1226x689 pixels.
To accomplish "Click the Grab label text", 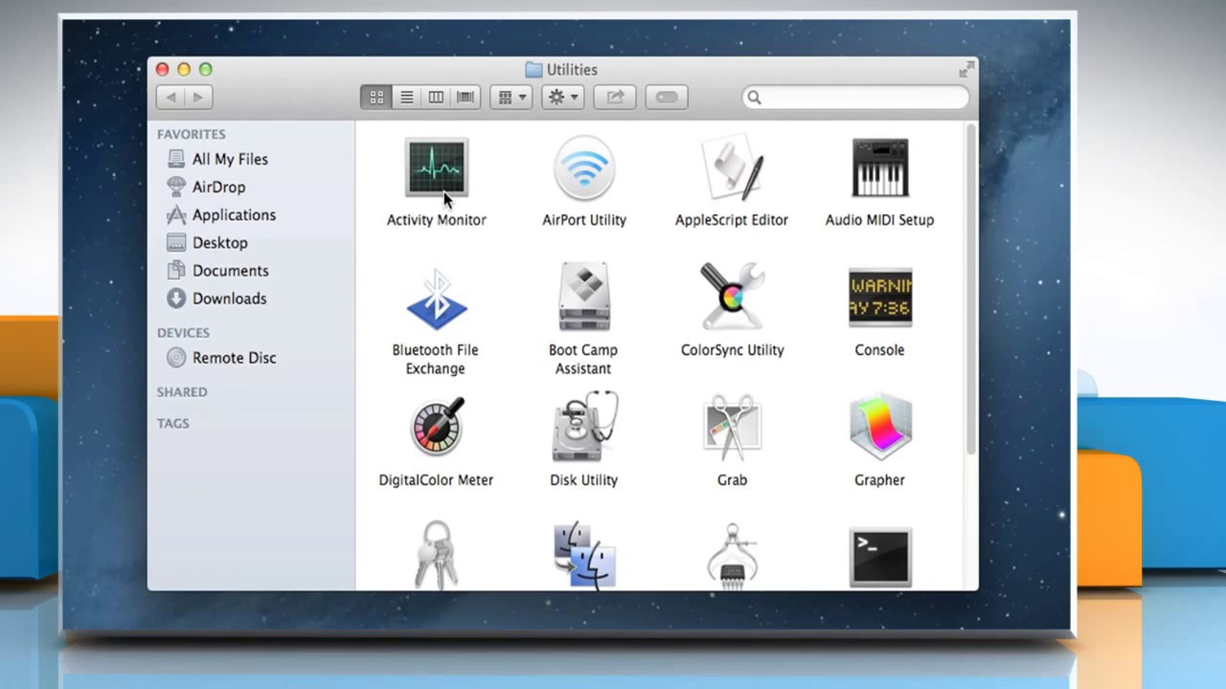I will click(732, 479).
